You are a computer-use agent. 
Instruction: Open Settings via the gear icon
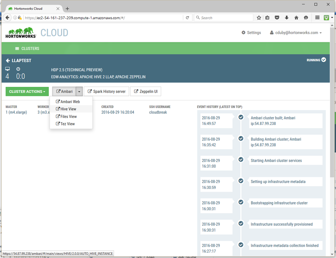point(243,32)
